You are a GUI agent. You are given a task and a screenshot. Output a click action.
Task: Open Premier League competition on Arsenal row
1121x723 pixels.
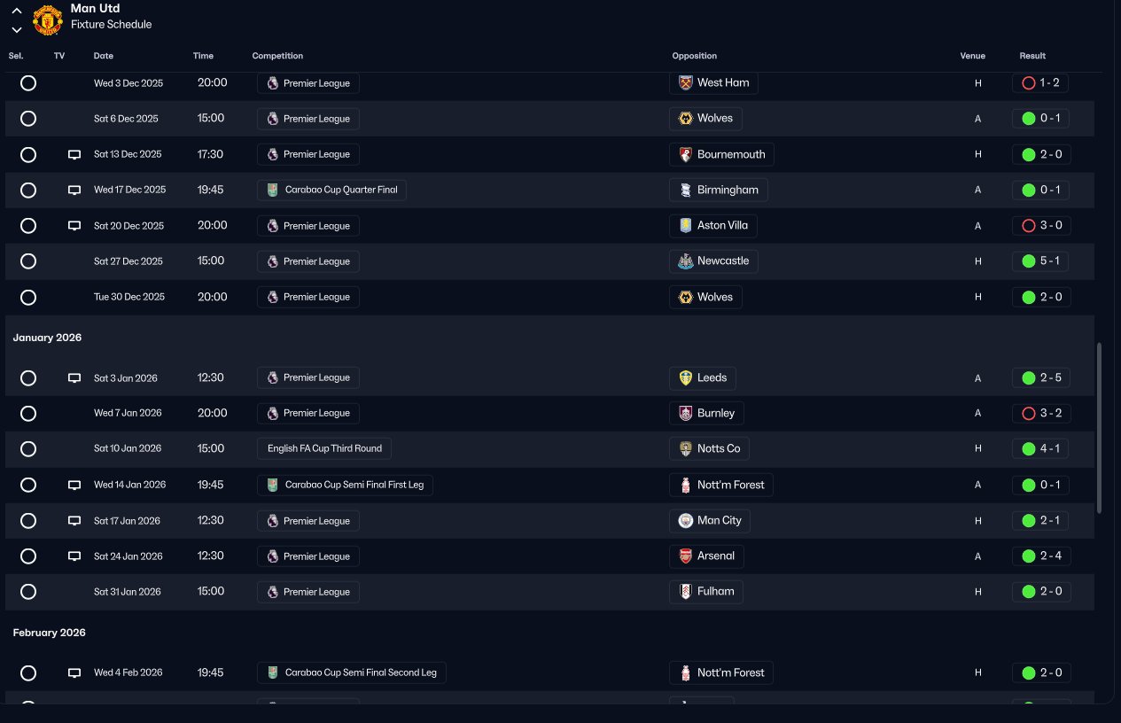[308, 556]
